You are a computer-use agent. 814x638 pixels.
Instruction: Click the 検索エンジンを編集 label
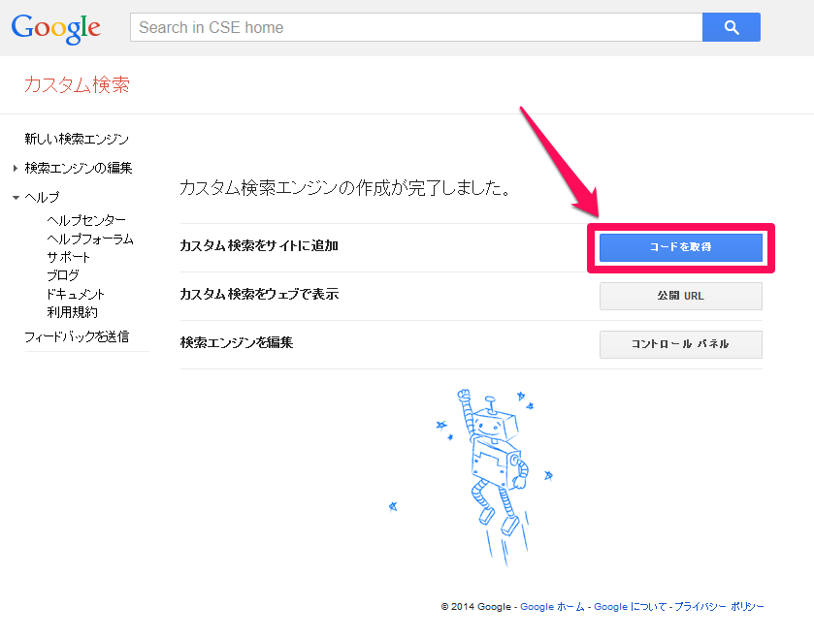pos(237,342)
